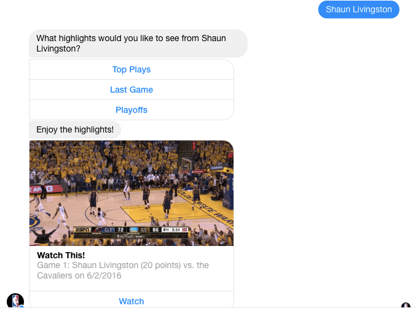
Task: Click the GS 86 score in the video
Action: [150, 229]
